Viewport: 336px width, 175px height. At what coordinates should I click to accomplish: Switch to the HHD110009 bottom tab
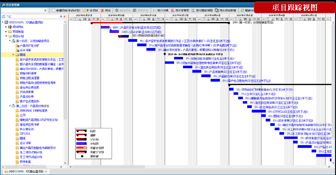pyautogui.click(x=26, y=172)
